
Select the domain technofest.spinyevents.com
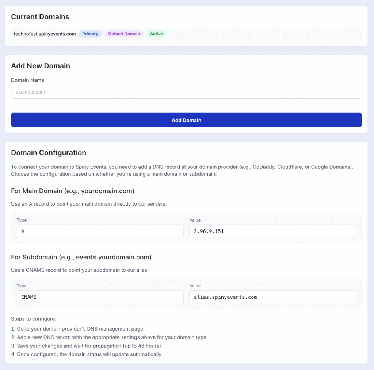44,34
